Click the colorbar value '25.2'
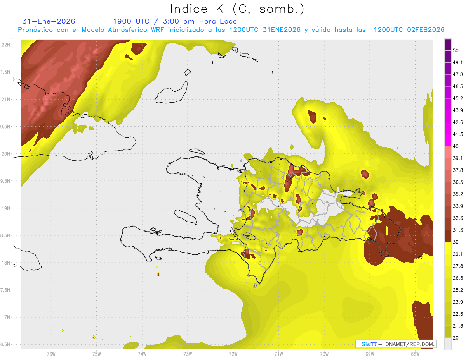This screenshot has width=466, height=359. [x=458, y=290]
